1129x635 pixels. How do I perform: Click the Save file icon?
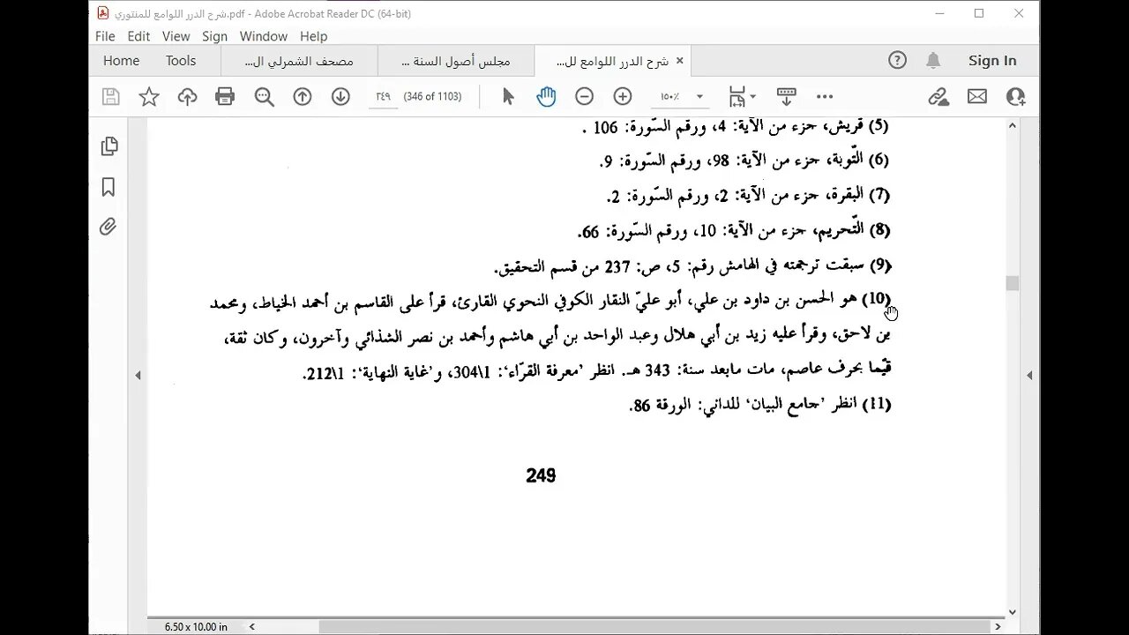coord(110,97)
